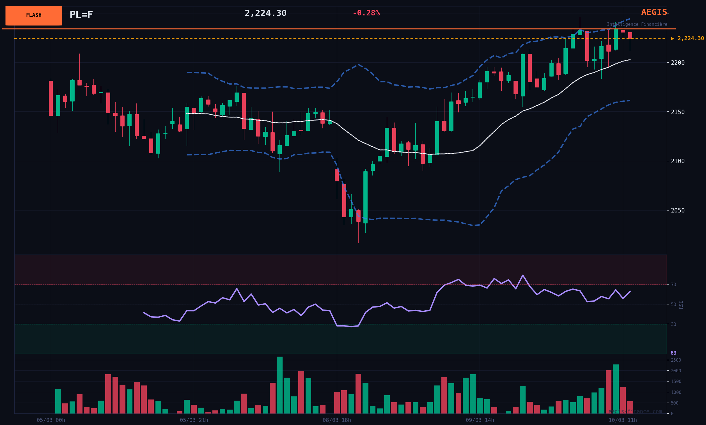Click the 05/03 00h time label
Image resolution: width=706 pixels, height=425 pixels.
tap(51, 420)
